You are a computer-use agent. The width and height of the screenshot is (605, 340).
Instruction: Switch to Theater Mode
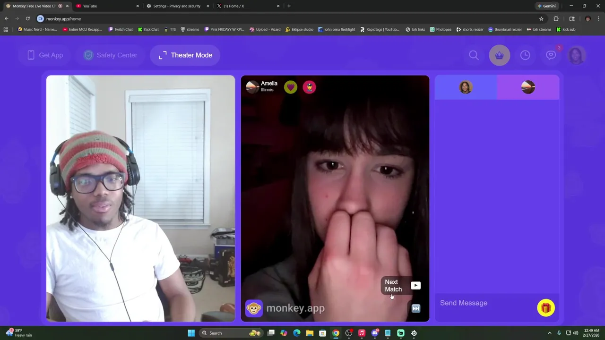point(185,55)
